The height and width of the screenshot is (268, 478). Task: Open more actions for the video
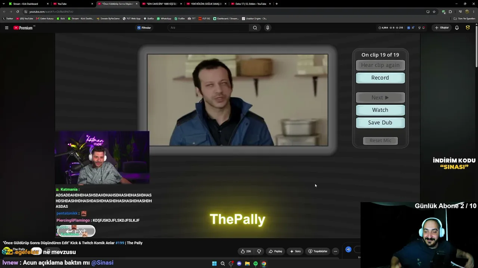click(x=335, y=251)
